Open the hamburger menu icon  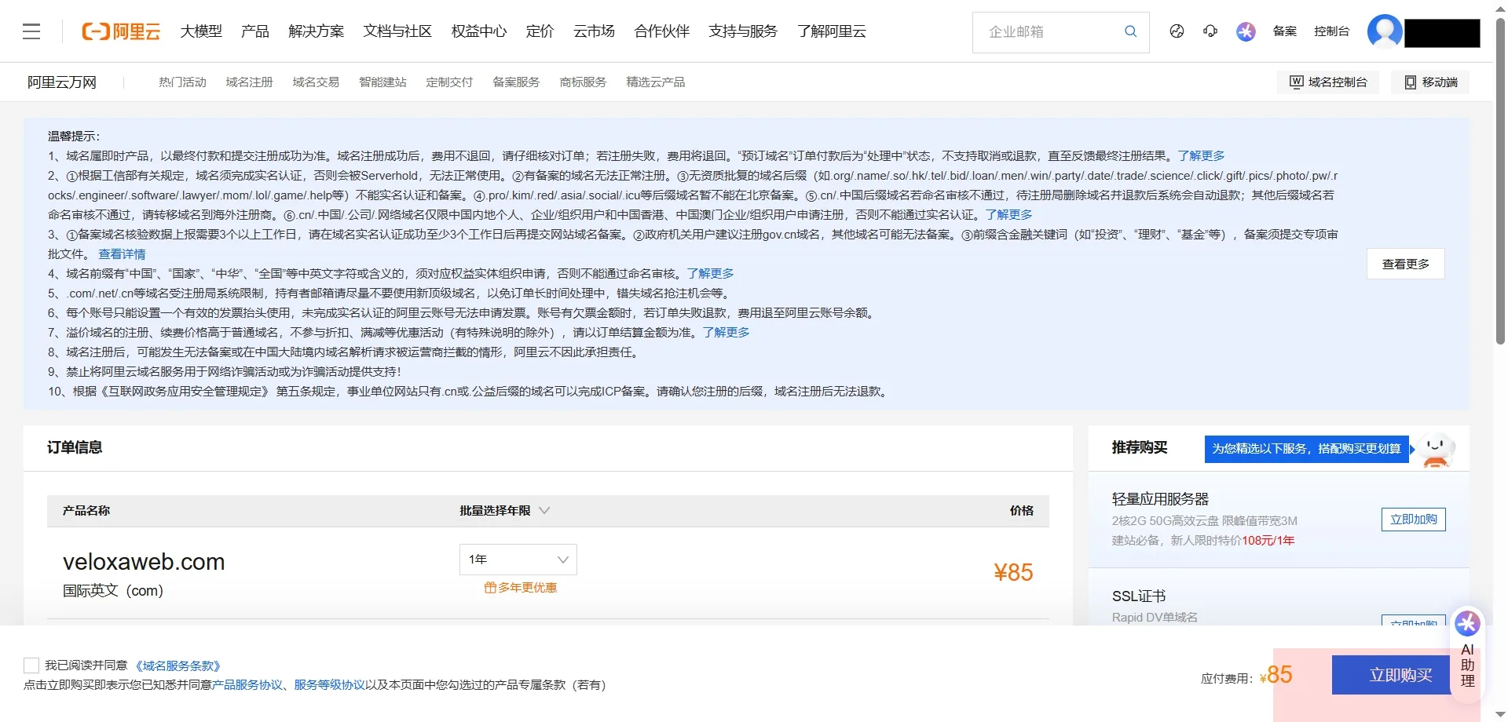(x=31, y=31)
